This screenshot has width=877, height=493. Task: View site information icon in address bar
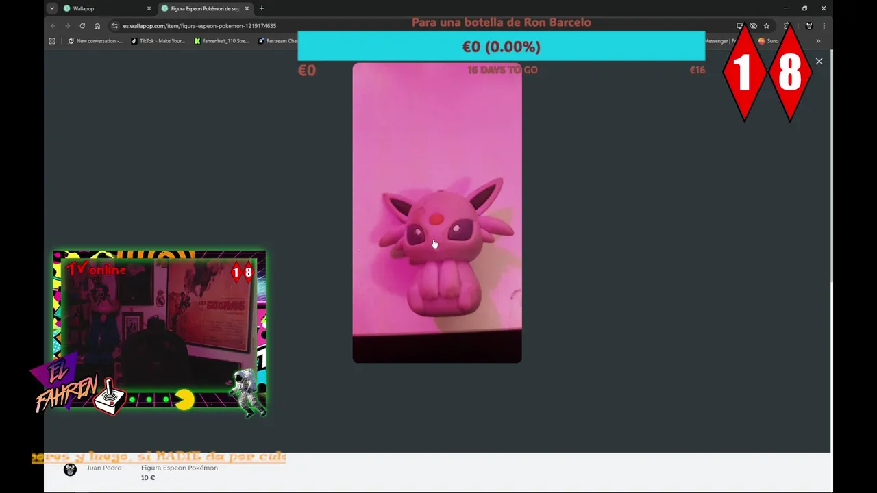[x=114, y=26]
